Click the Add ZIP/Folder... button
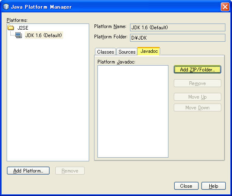 pos(197,69)
